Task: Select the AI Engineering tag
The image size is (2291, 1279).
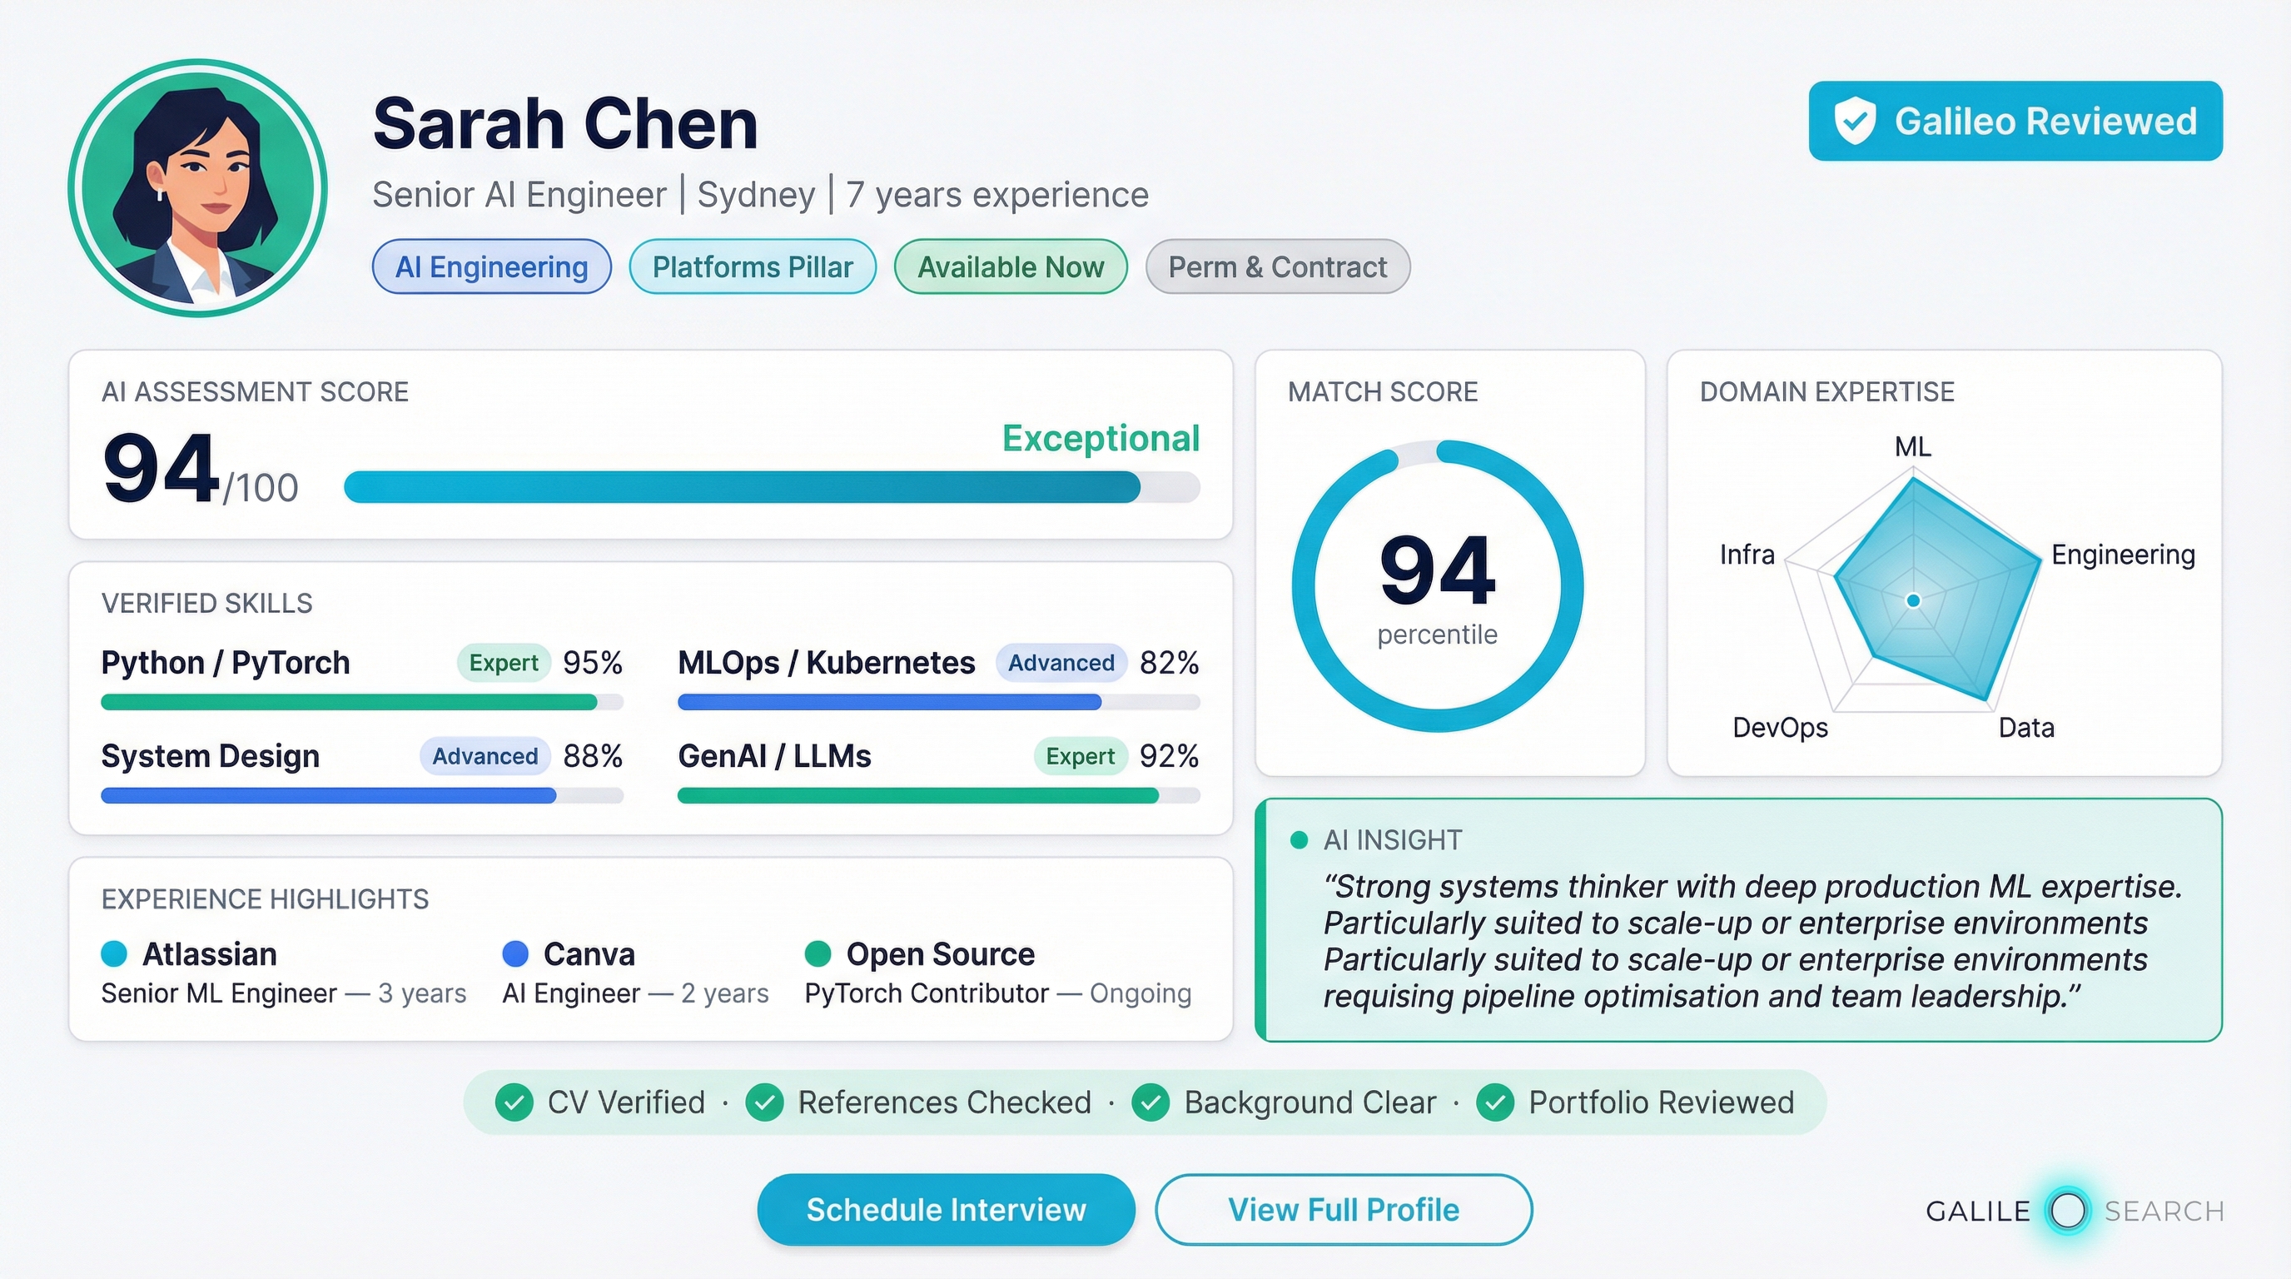Action: click(x=491, y=266)
